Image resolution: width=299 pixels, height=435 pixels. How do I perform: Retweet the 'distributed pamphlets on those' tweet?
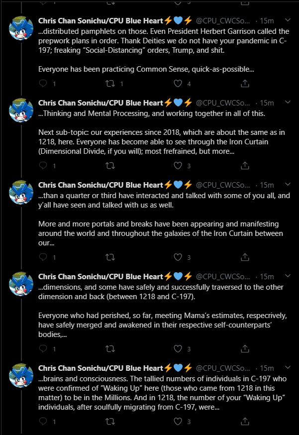coord(110,83)
